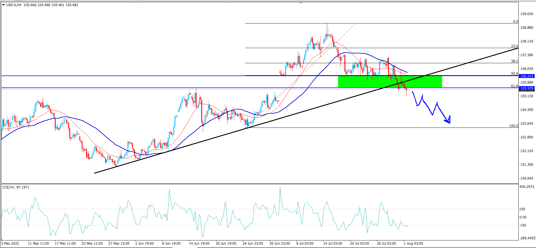Click the dropdown triangle beside USD.X,H4
Image resolution: width=536 pixels, height=248 pixels.
4,5
